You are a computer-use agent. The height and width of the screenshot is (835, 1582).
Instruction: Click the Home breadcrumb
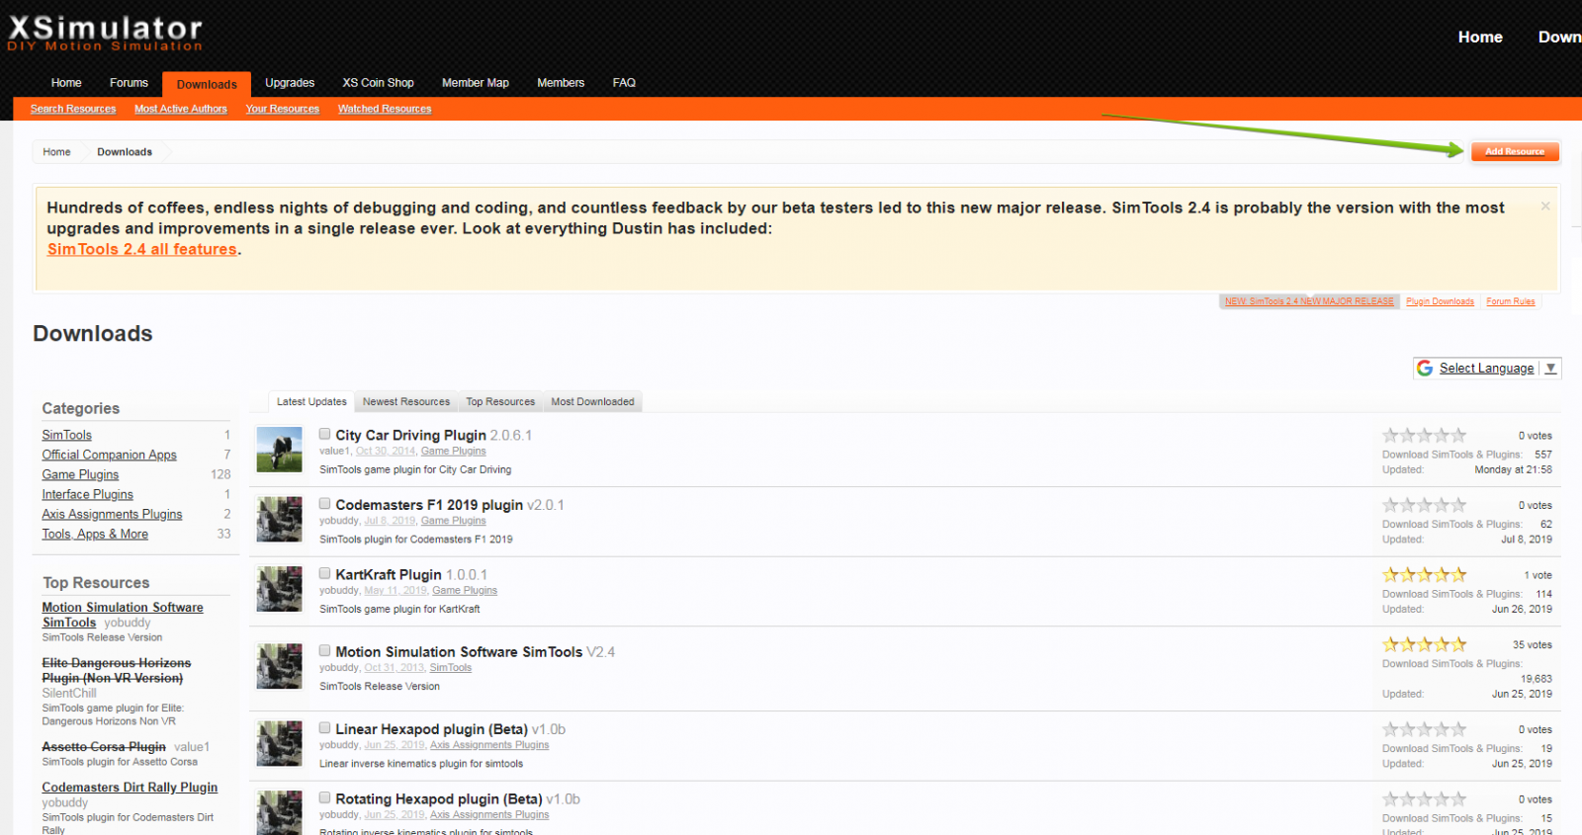(x=56, y=152)
